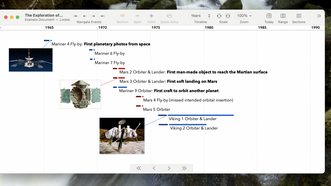Expand the toolbar overflow chevrons
The height and width of the screenshot is (186, 331).
click(319, 16)
